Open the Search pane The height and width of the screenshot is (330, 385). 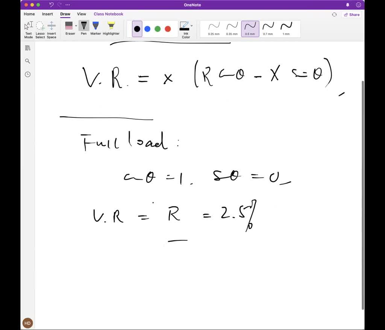(x=27, y=61)
